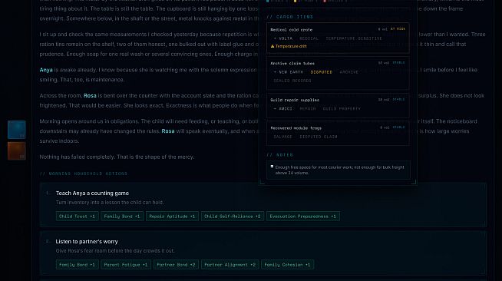Click the Rosa link in 'Across the room' paragraph
Viewport: 502px width, 281px height.
click(90, 96)
